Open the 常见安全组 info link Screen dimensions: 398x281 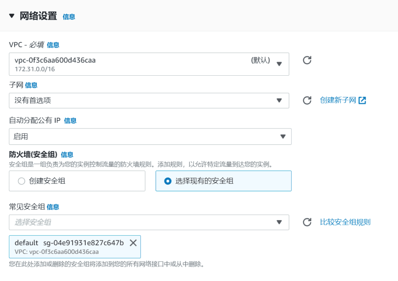(53, 207)
